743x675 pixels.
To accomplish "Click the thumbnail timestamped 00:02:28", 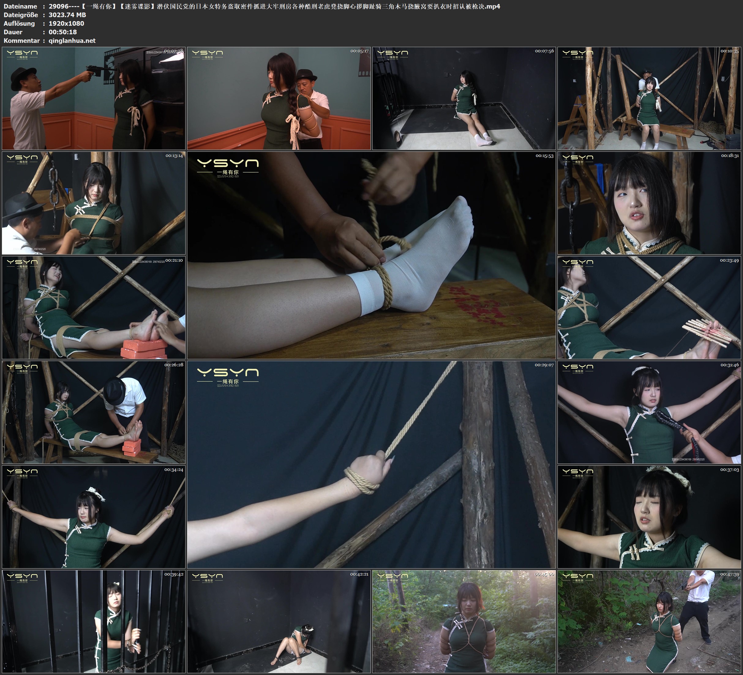I will pyautogui.click(x=94, y=98).
